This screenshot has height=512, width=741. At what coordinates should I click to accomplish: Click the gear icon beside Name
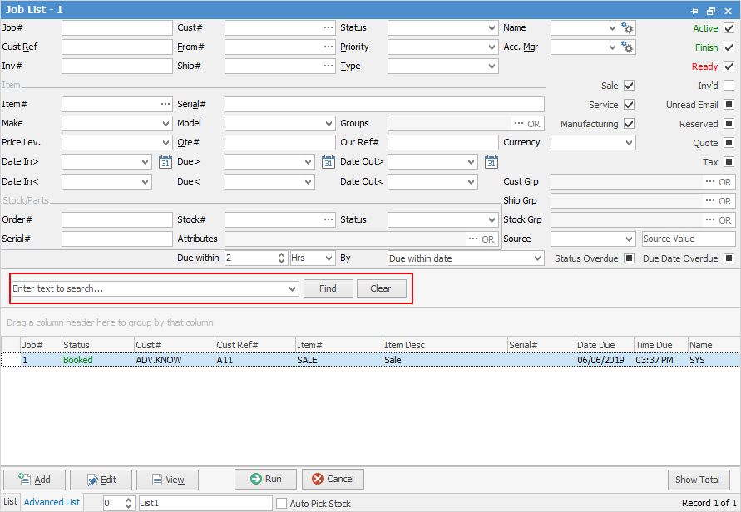click(627, 28)
